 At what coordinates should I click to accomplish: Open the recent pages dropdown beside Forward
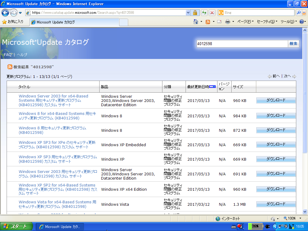(20, 13)
